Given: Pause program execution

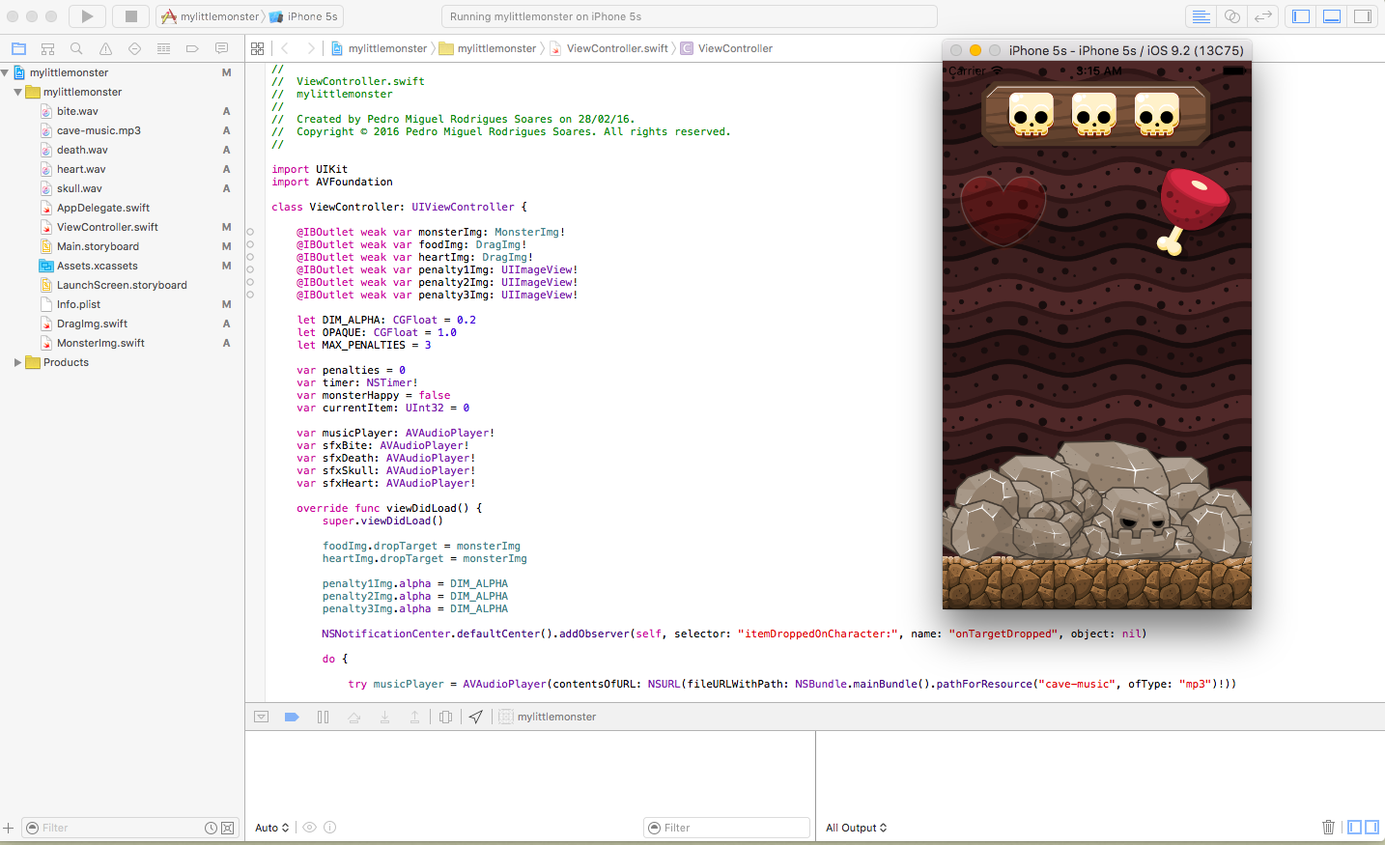Looking at the screenshot, I should point(323,717).
